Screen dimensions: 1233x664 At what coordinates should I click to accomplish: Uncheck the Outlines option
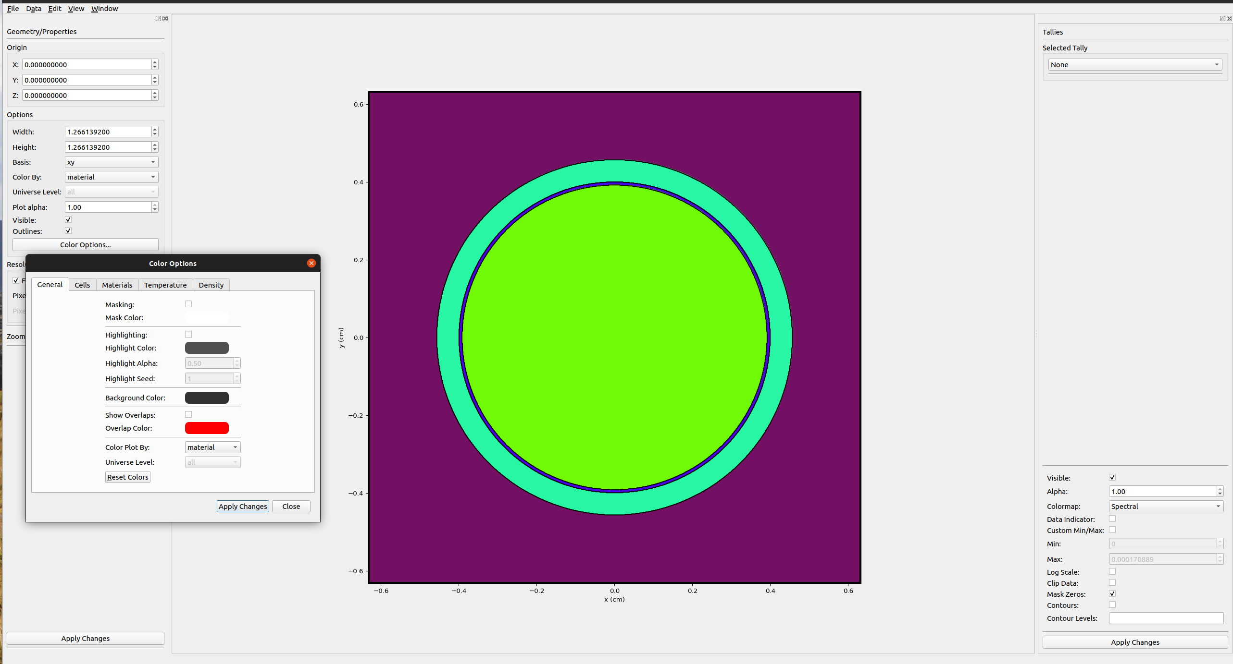click(68, 231)
